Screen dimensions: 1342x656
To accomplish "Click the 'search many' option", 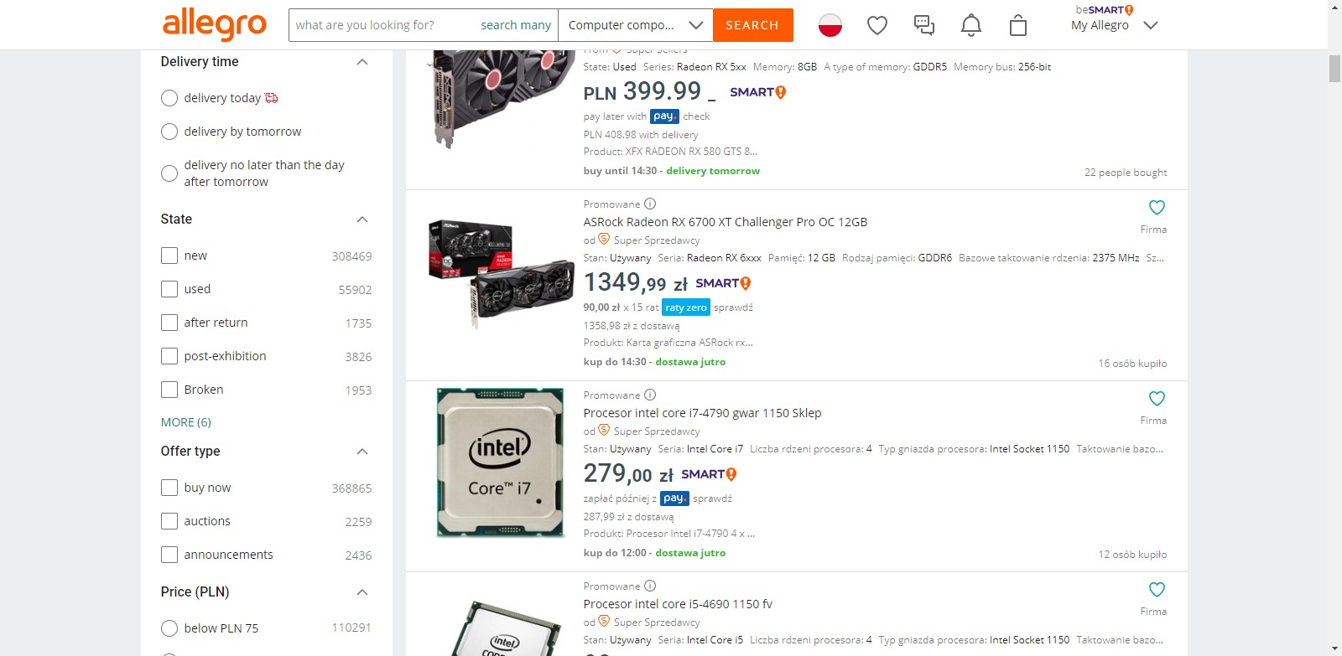I will coord(516,25).
